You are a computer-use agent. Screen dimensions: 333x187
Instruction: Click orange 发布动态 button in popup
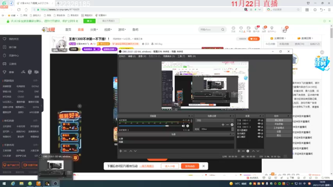coord(190,166)
